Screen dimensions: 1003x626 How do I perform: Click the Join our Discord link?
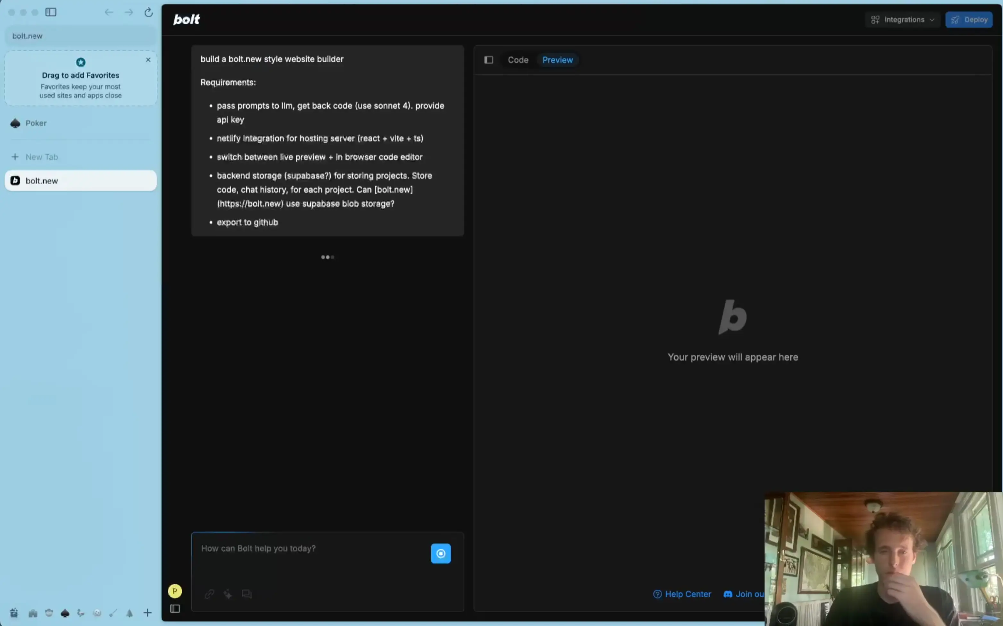click(744, 594)
